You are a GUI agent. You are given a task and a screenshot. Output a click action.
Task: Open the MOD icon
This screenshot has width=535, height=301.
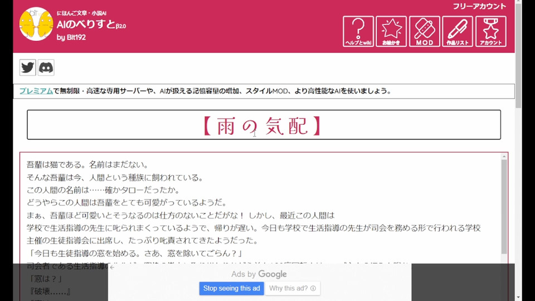pyautogui.click(x=425, y=31)
